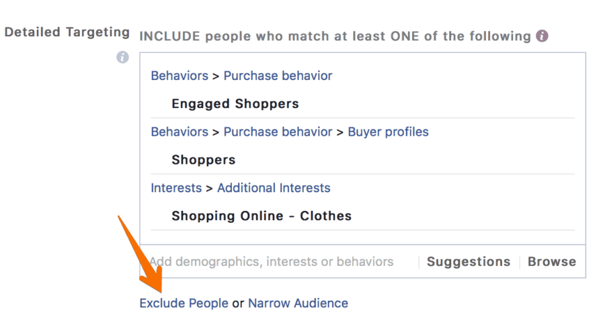
Task: Open Purchase behavior link above Engaged Shoppers
Action: [278, 75]
